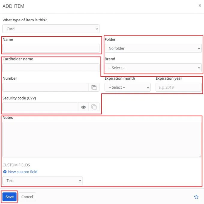Close the Add Item dialog
204x204 pixels.
pos(200,5)
